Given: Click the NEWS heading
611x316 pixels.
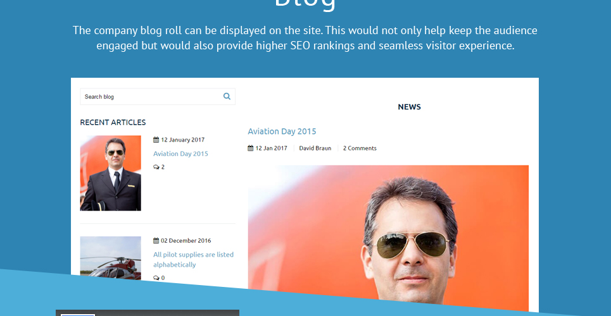Looking at the screenshot, I should click(409, 107).
